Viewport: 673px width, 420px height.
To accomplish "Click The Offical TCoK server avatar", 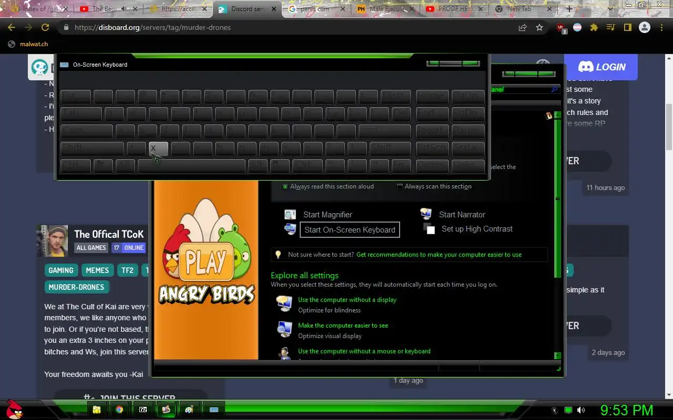I will [x=52, y=241].
